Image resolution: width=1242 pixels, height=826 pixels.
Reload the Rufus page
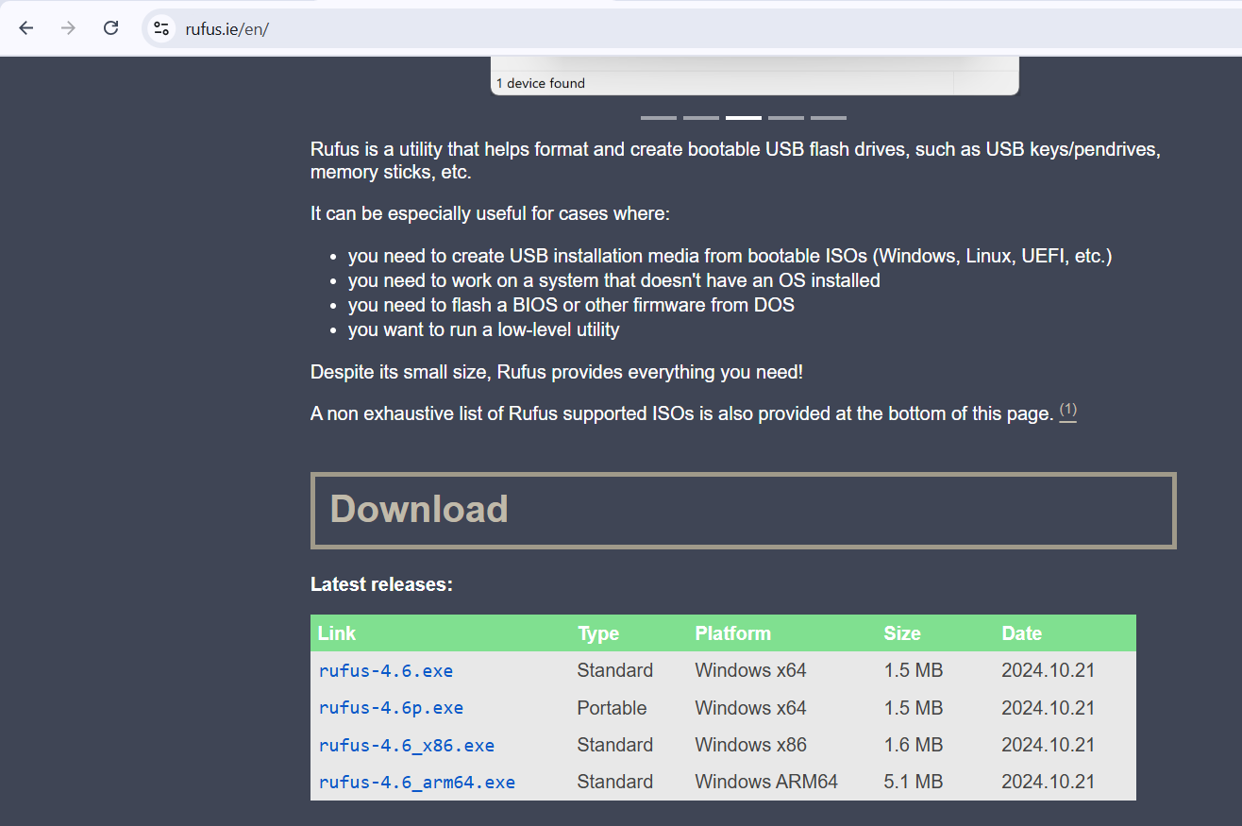(x=110, y=28)
